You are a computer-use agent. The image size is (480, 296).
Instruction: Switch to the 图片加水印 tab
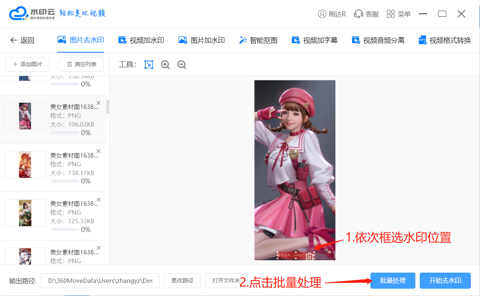click(x=202, y=40)
